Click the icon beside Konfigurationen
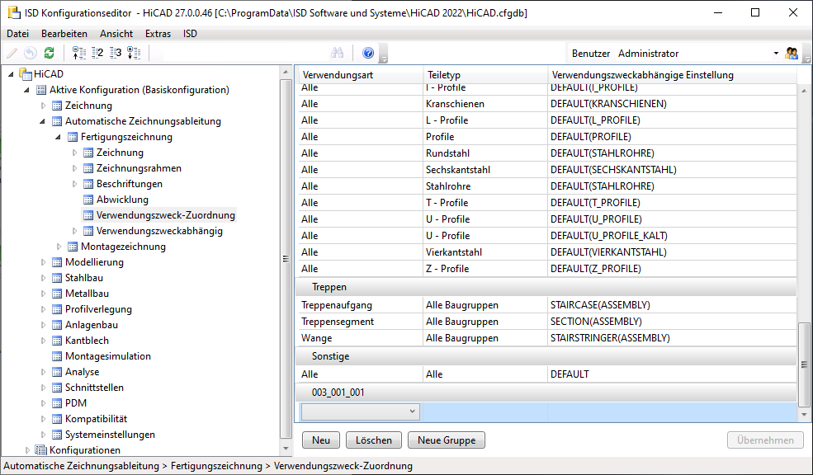The width and height of the screenshot is (813, 475). pyautogui.click(x=40, y=449)
